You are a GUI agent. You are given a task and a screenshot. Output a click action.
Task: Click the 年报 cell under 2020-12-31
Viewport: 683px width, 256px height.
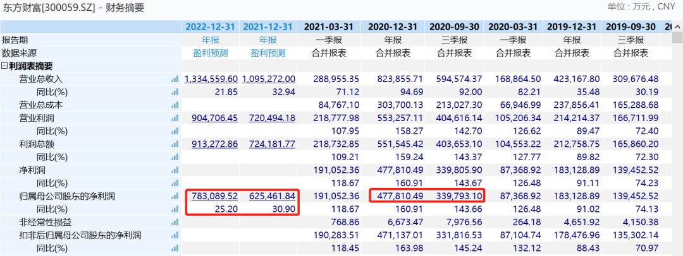393,40
